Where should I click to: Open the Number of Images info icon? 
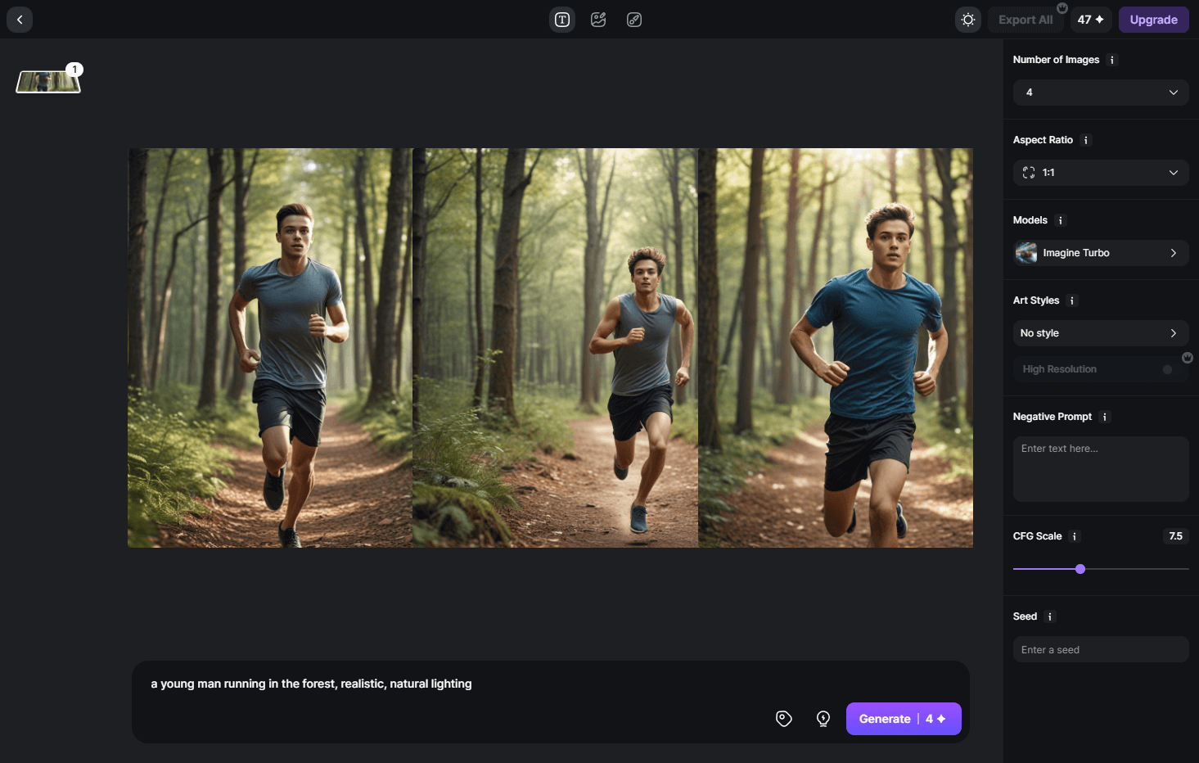pyautogui.click(x=1111, y=60)
